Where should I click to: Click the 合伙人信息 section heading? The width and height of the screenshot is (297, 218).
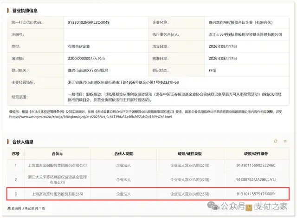(23, 142)
